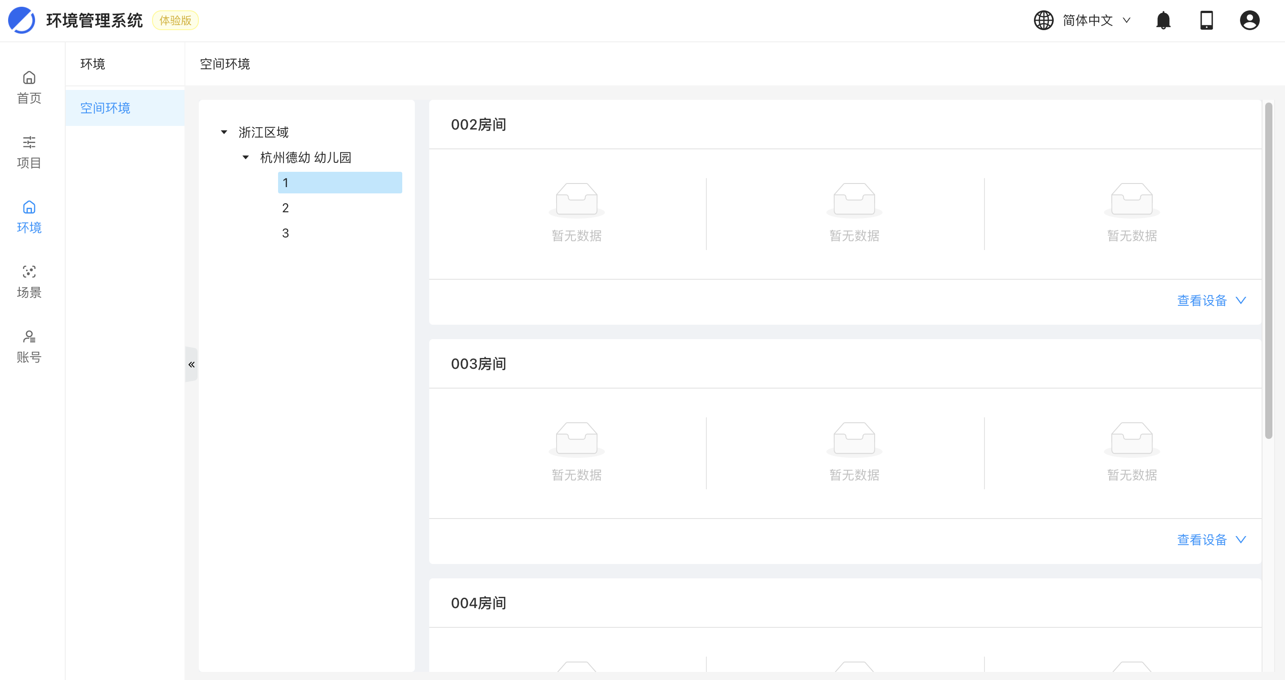The width and height of the screenshot is (1285, 680).
Task: Go to 首页 in sidebar
Action: pos(29,88)
